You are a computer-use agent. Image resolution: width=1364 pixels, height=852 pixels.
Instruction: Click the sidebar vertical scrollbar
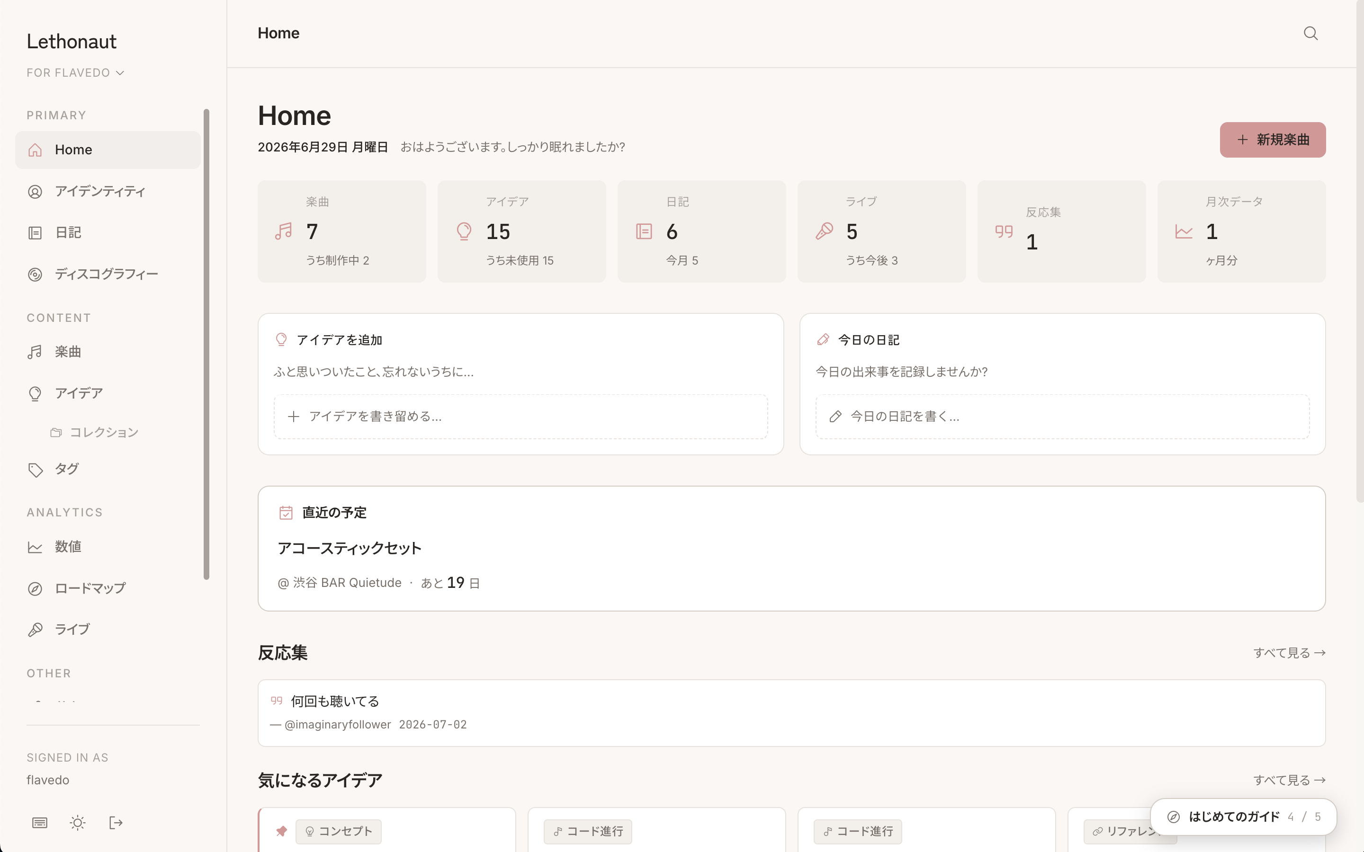[206, 344]
